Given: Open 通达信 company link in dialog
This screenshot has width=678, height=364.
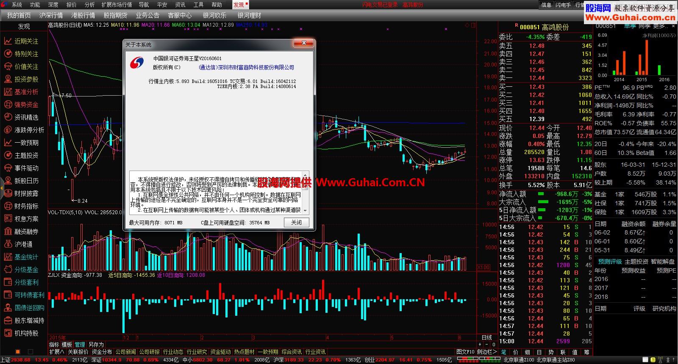Looking at the screenshot, I should click(x=246, y=67).
